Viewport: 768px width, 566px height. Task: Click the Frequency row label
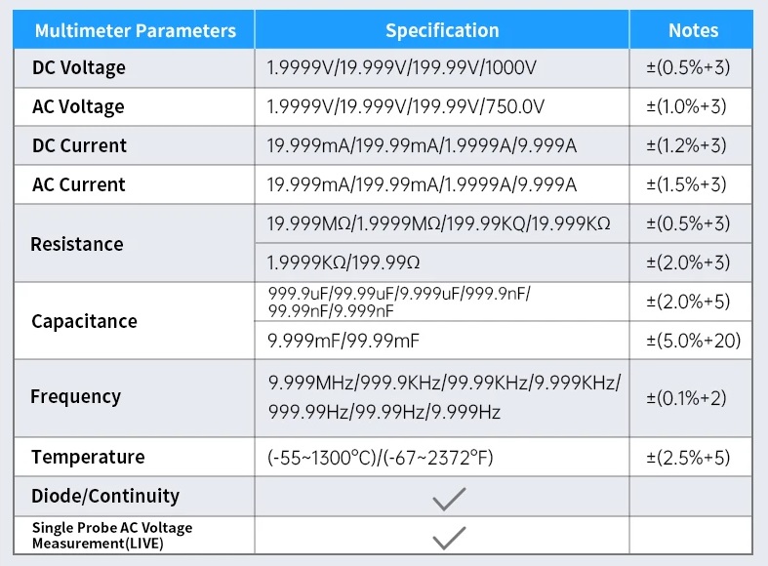pyautogui.click(x=76, y=397)
